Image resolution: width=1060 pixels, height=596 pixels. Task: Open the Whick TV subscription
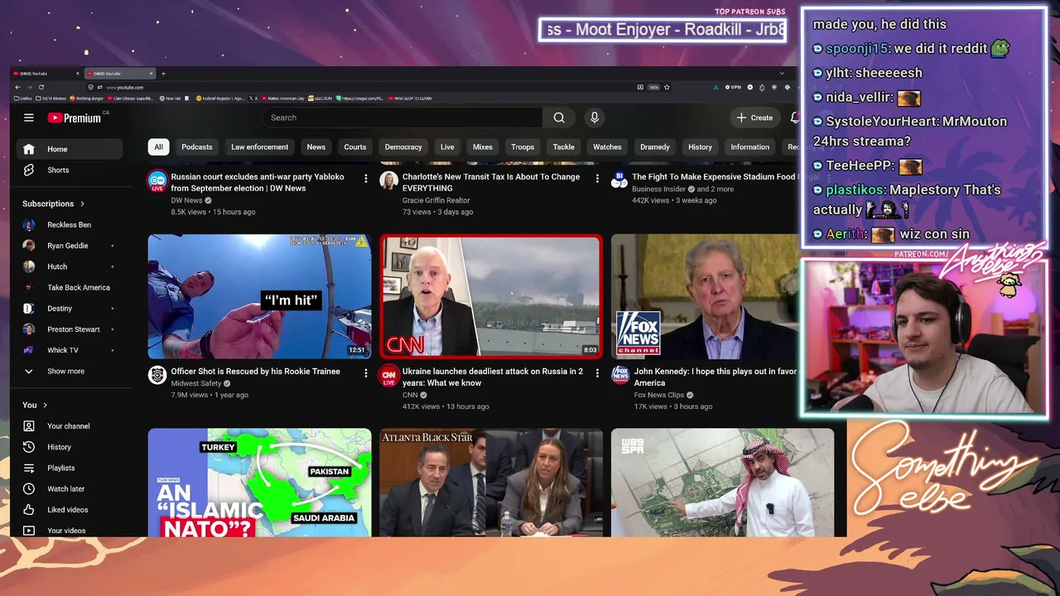click(70, 350)
